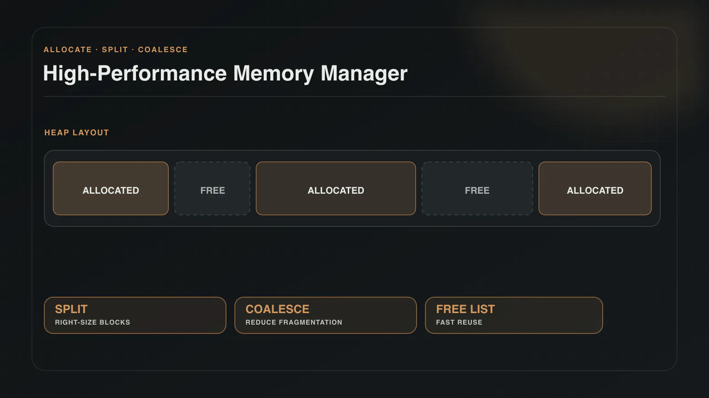
Task: Click the REDUCE FRAGMENTATION caption
Action: [294, 322]
